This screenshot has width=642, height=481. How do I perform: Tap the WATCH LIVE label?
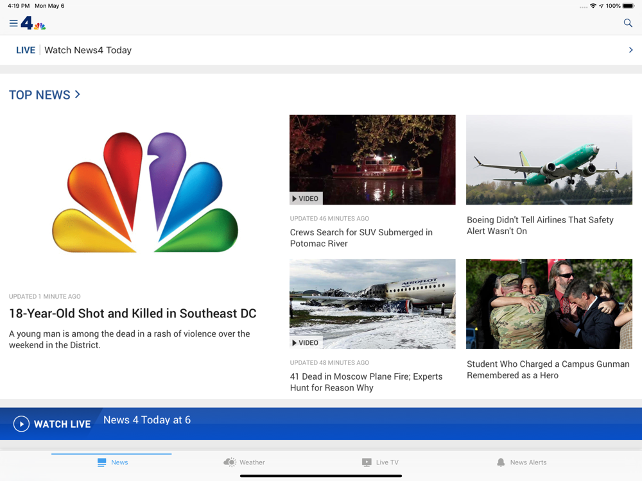pyautogui.click(x=62, y=424)
